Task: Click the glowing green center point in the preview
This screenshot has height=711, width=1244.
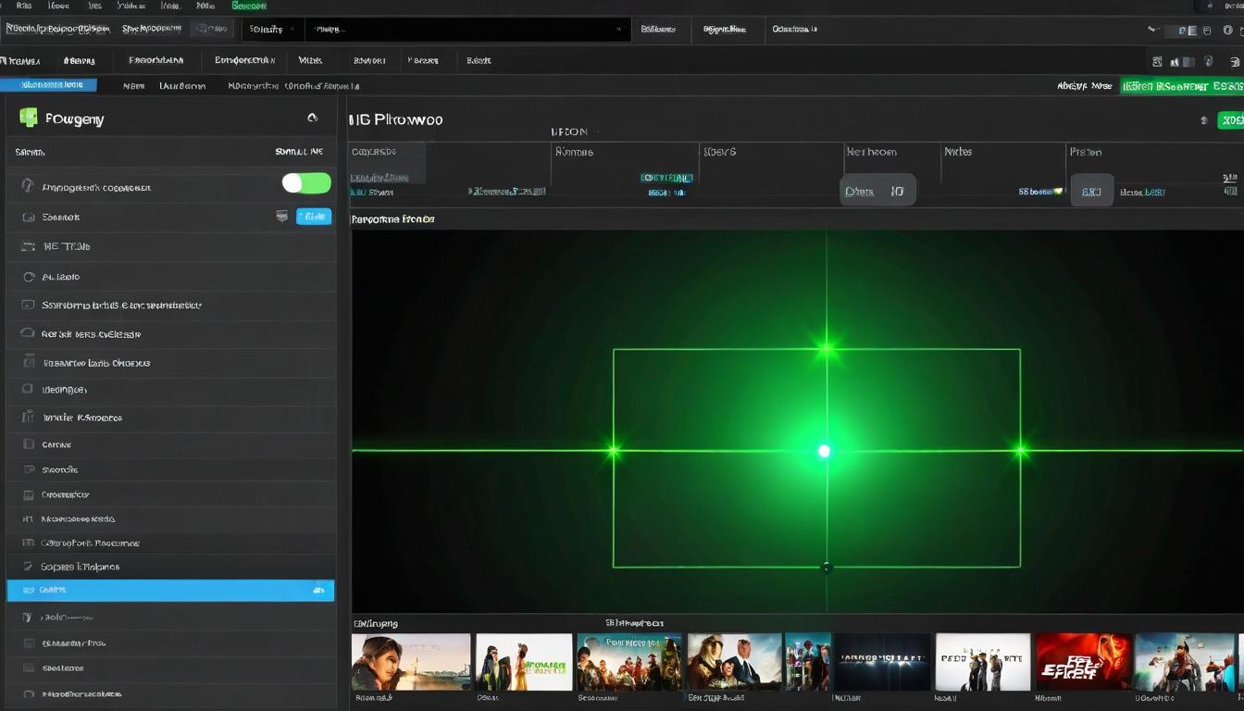Action: pyautogui.click(x=824, y=451)
